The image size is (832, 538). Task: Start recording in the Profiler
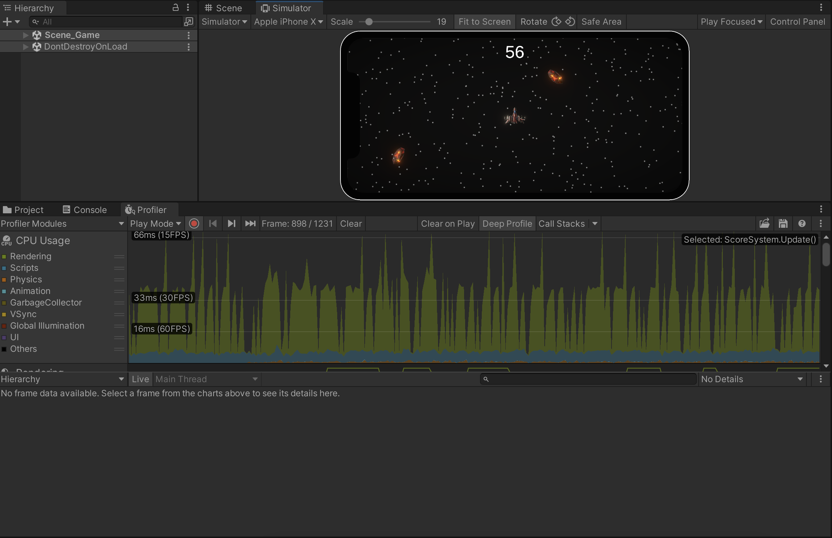coord(194,223)
